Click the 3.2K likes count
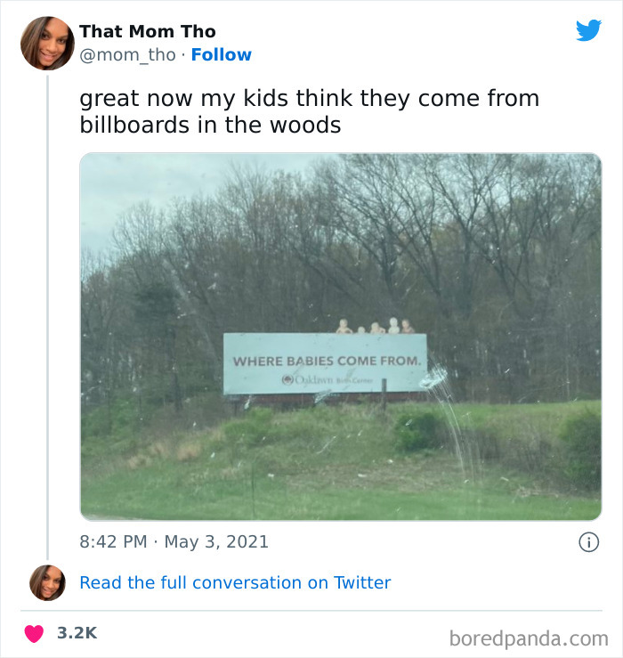The width and height of the screenshot is (623, 658). pos(77,633)
